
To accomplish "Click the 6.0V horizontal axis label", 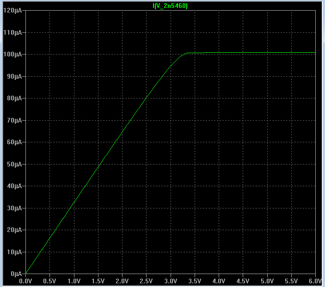I will pyautogui.click(x=315, y=281).
